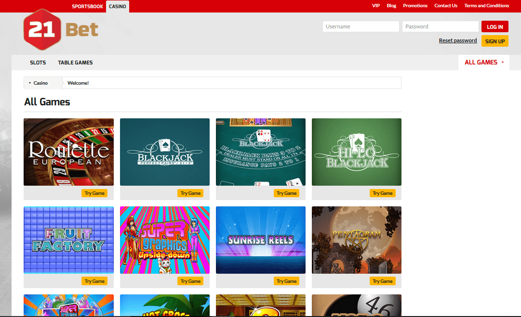
Task: Open the Slots menu
Action: click(x=38, y=63)
